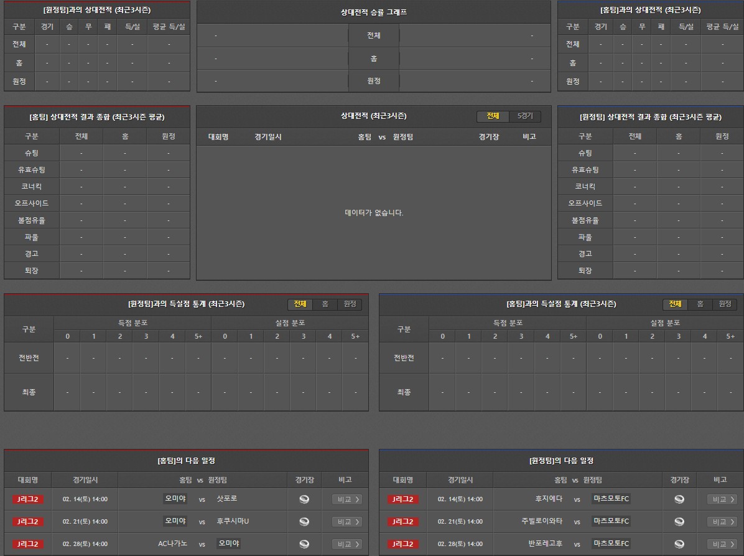The image size is (744, 556).
Task: Open 비교 for AC나가노 vs 오미야 match
Action: 347,544
